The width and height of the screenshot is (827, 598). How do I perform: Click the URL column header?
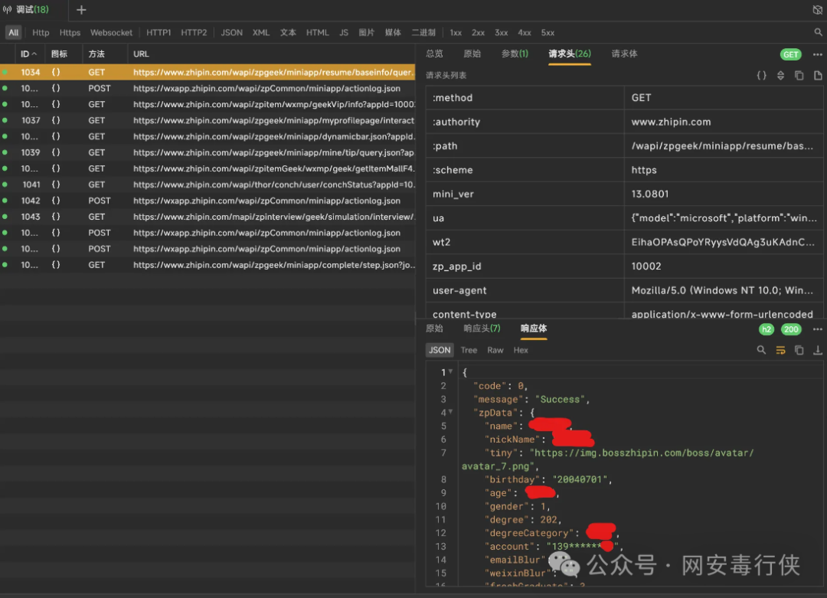[x=141, y=54]
